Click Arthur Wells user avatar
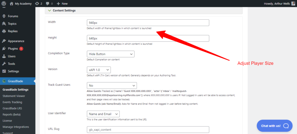Viewport: 297px width, 134px height. tap(293, 3)
